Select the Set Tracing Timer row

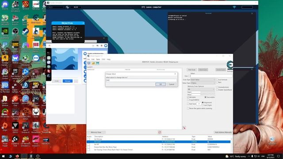tap(158, 150)
